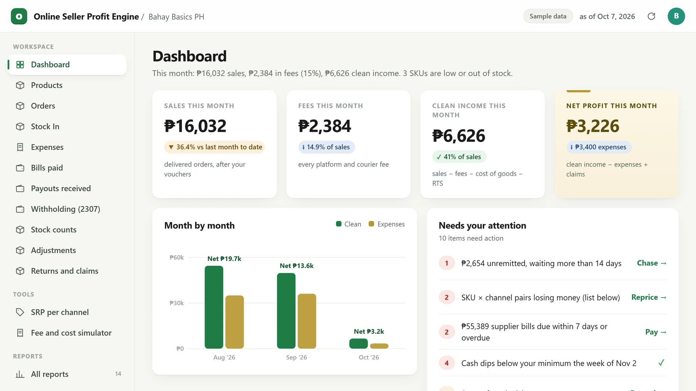Click the Products box icon
Viewport: 696px width, 391px height.
(20, 85)
